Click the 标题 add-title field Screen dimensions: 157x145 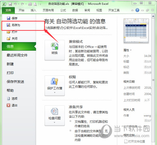point(148,61)
